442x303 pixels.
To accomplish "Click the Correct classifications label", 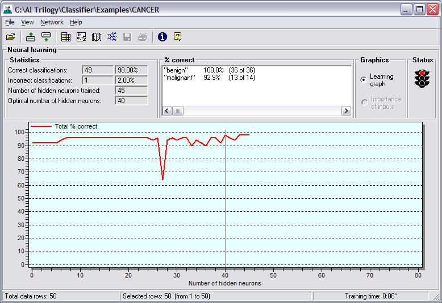I will pos(37,70).
